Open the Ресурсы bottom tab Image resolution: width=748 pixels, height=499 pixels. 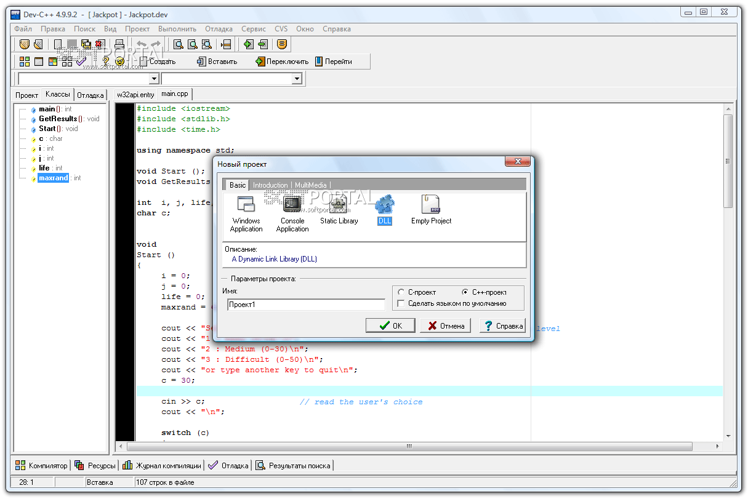95,466
